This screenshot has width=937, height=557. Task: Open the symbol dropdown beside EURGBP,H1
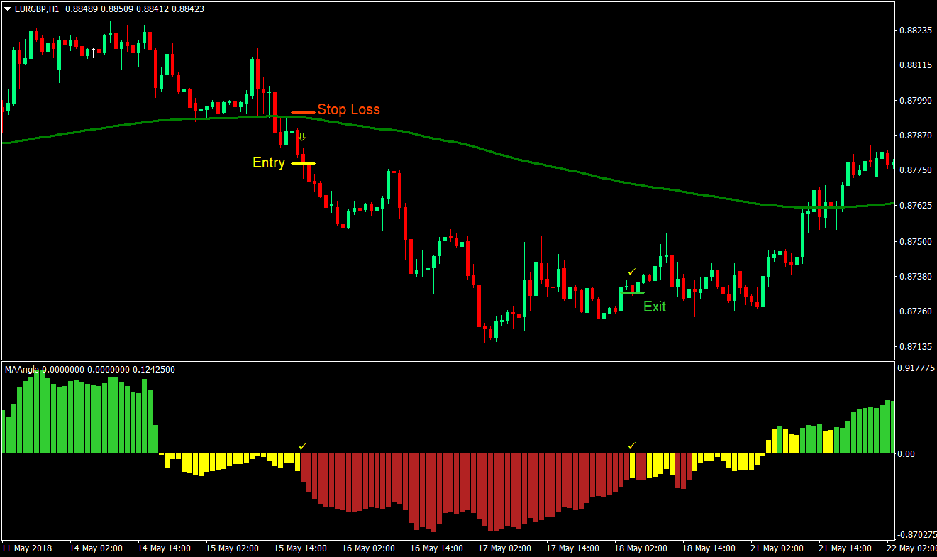click(6, 10)
